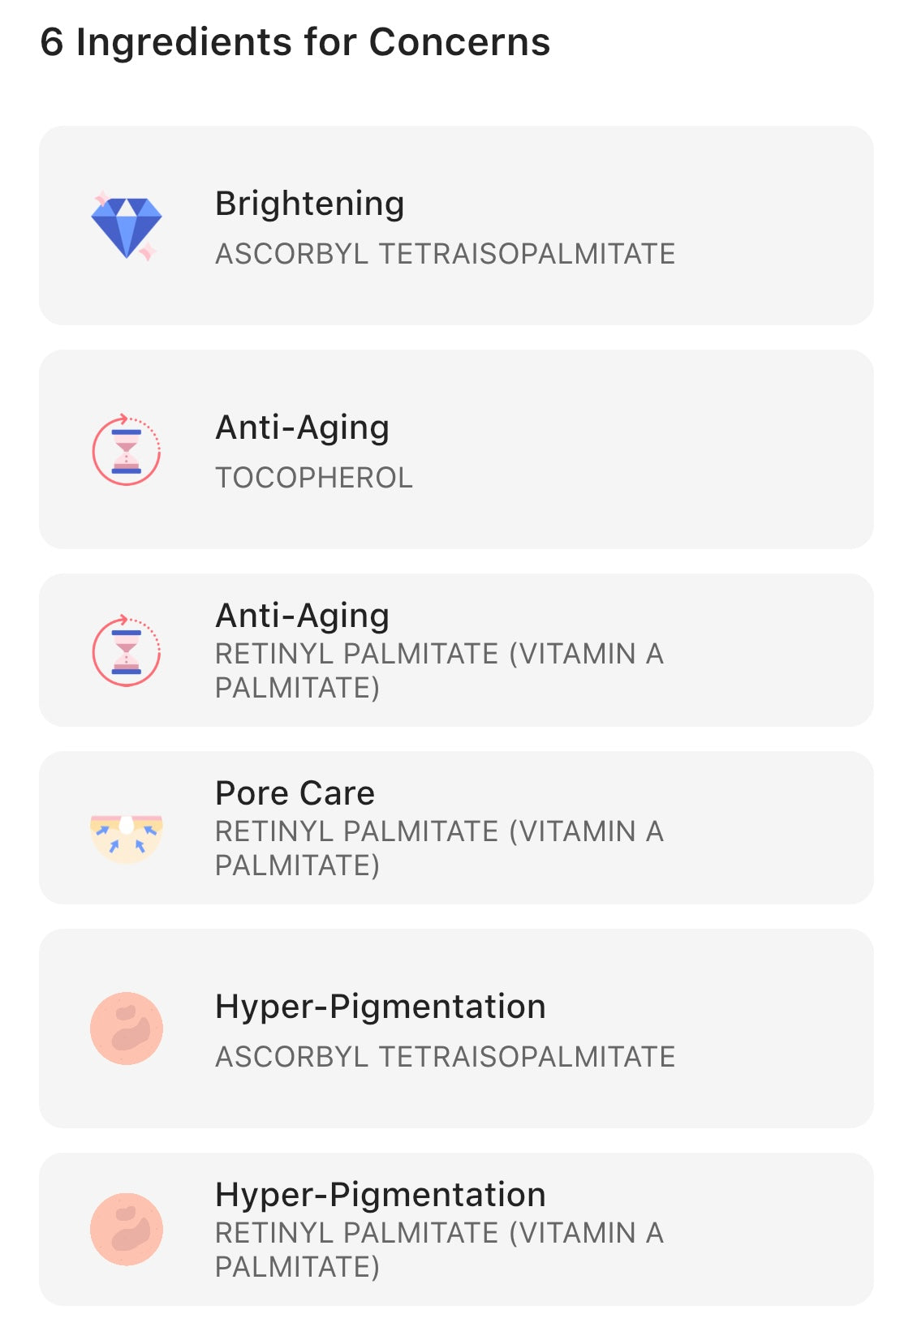Click the pink spot icon beside Ascorbyl Tetraisopalmitate Hyper-Pigmentation

126,1029
